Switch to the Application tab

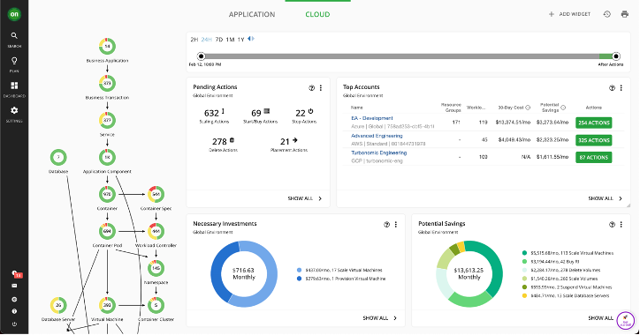point(252,15)
